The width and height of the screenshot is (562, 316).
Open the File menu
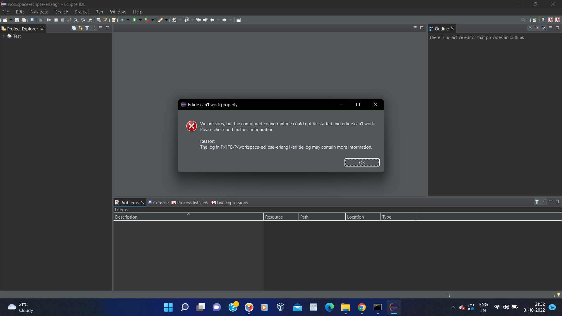[6, 12]
